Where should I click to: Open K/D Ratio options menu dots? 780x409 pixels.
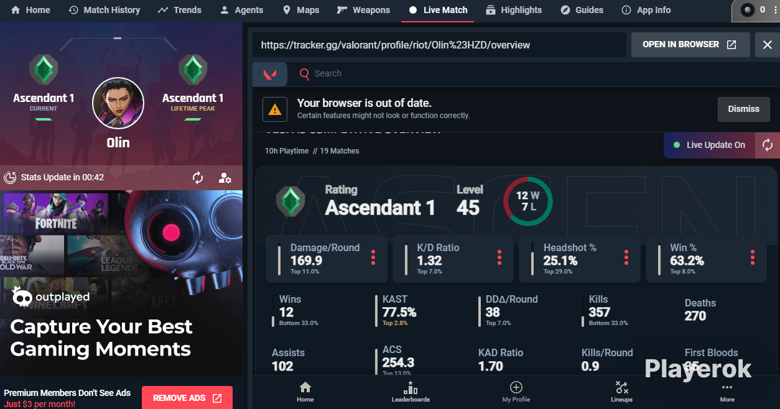(499, 257)
